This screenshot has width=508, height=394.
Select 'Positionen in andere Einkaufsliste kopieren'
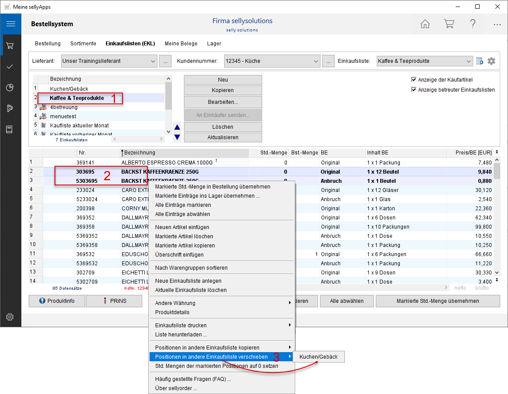207,348
